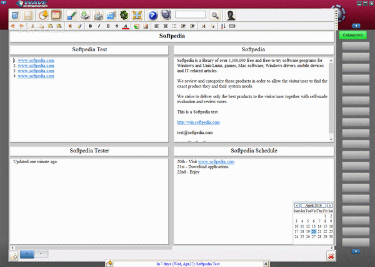Increase font size with larger A icon

click(203, 26)
